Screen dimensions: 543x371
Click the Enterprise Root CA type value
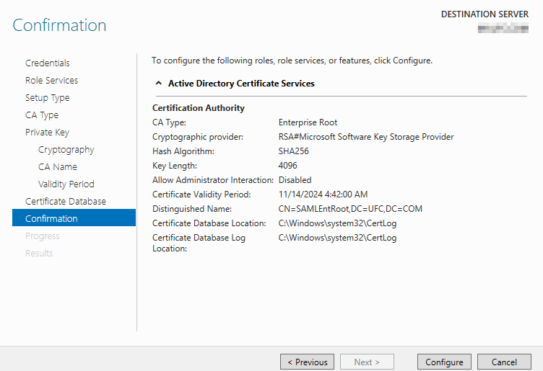click(x=308, y=122)
